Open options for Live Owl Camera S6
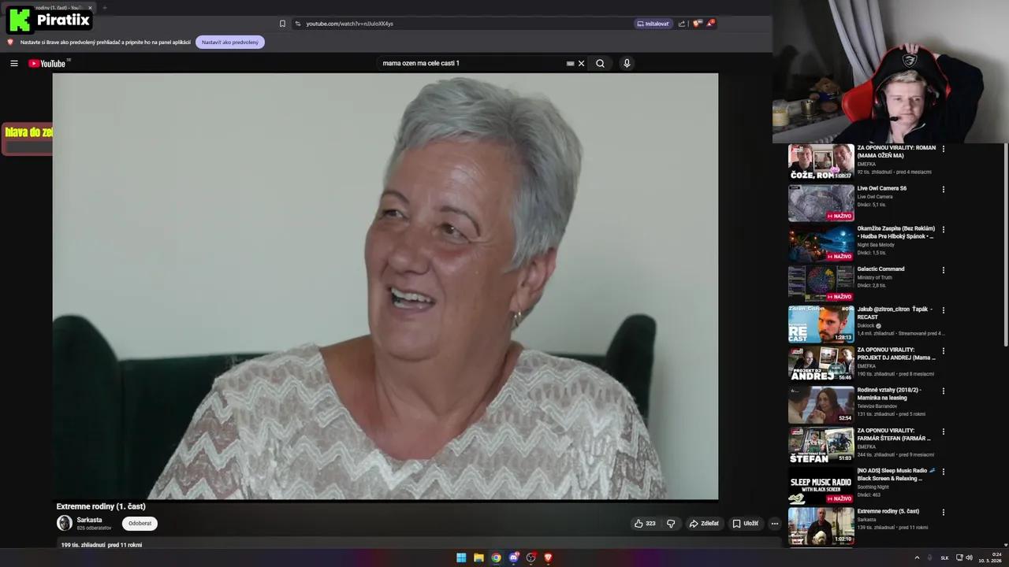This screenshot has height=567, width=1009. point(943,189)
